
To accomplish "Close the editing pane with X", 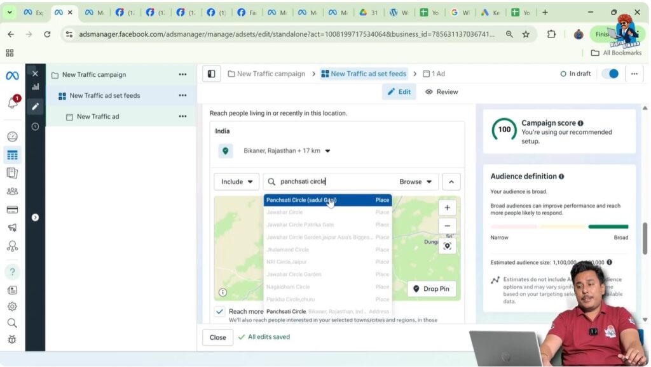I will click(36, 74).
